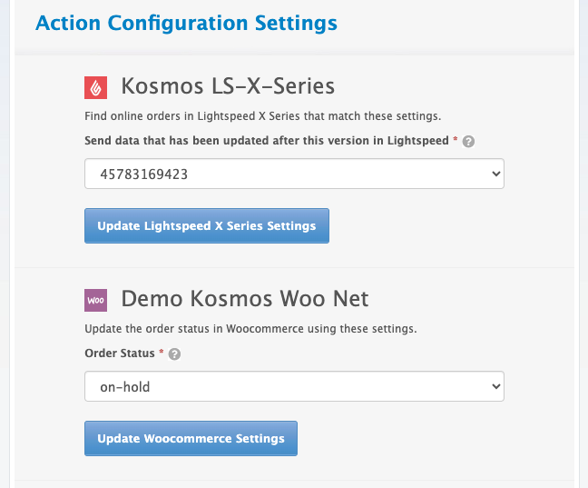Click the 'Find online orders in Lightspeed' description

(262, 115)
